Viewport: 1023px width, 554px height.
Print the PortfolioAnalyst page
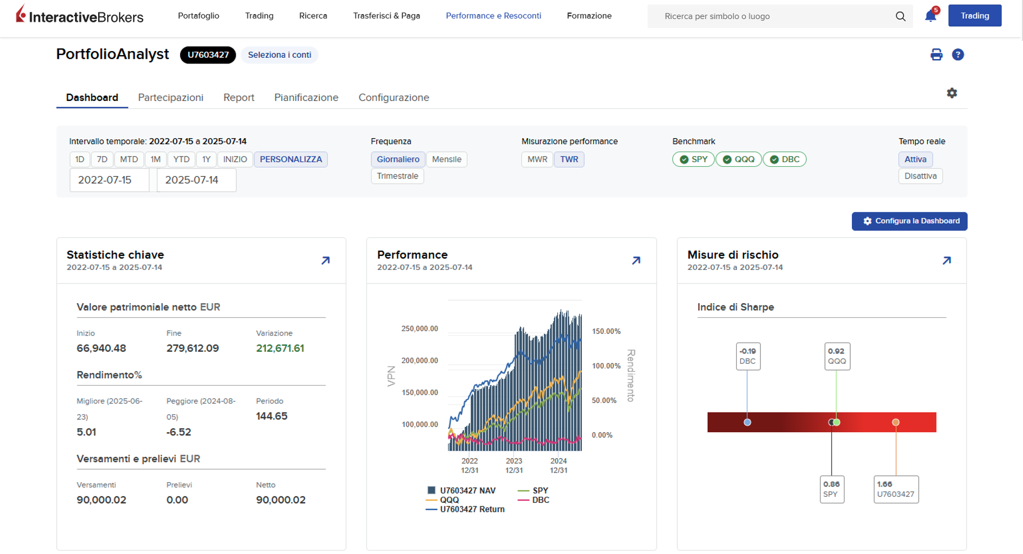[x=936, y=54]
